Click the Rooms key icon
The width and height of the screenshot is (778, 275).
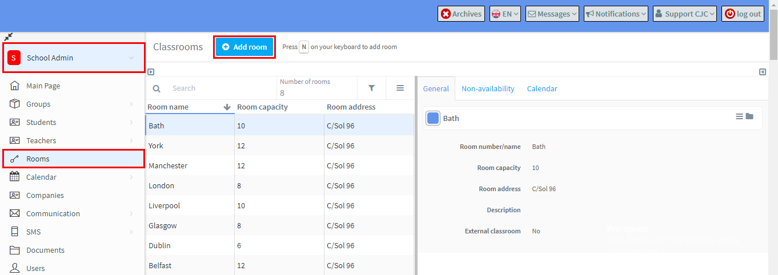point(15,159)
